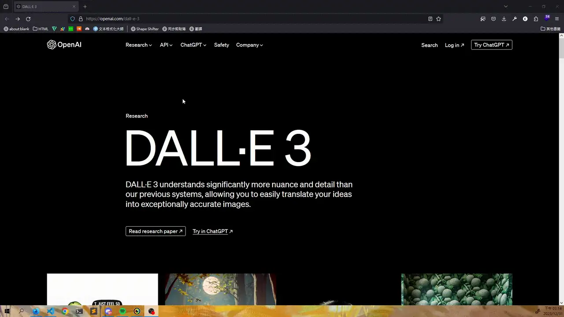Click the Read research paper button
The height and width of the screenshot is (317, 564).
coord(156,231)
